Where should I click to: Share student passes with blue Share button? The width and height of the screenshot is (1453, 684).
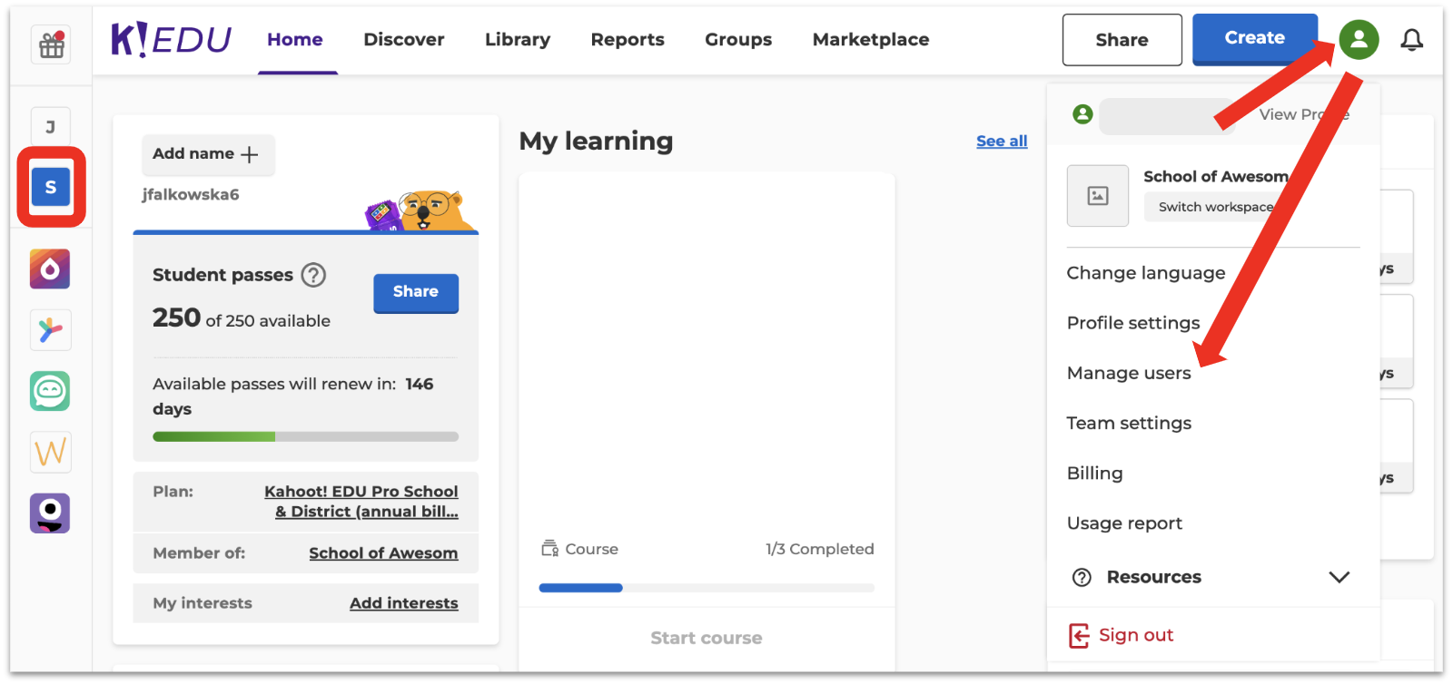click(416, 293)
